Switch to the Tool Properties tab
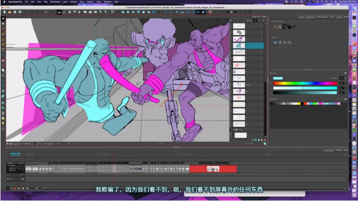Image resolution: width=358 pixels, height=201 pixels. (x=323, y=17)
